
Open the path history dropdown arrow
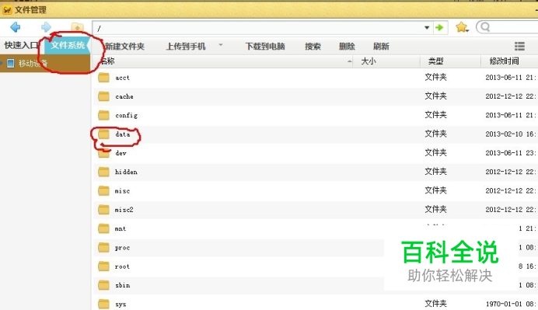click(x=427, y=27)
